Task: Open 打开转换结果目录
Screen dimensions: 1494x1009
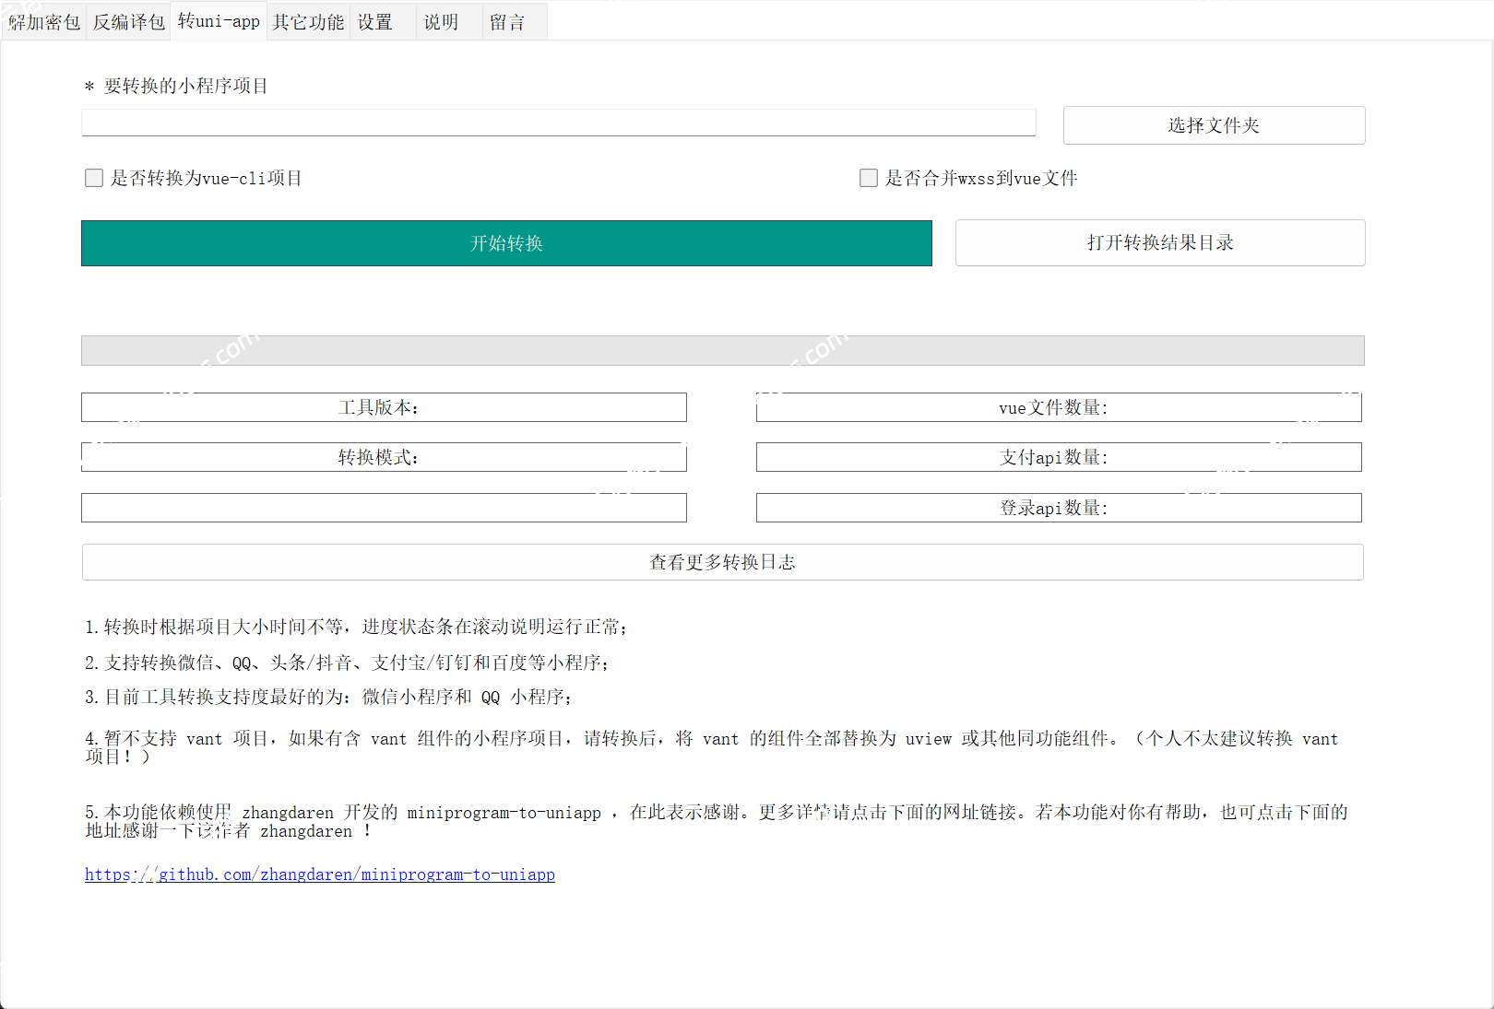Action: click(1159, 242)
